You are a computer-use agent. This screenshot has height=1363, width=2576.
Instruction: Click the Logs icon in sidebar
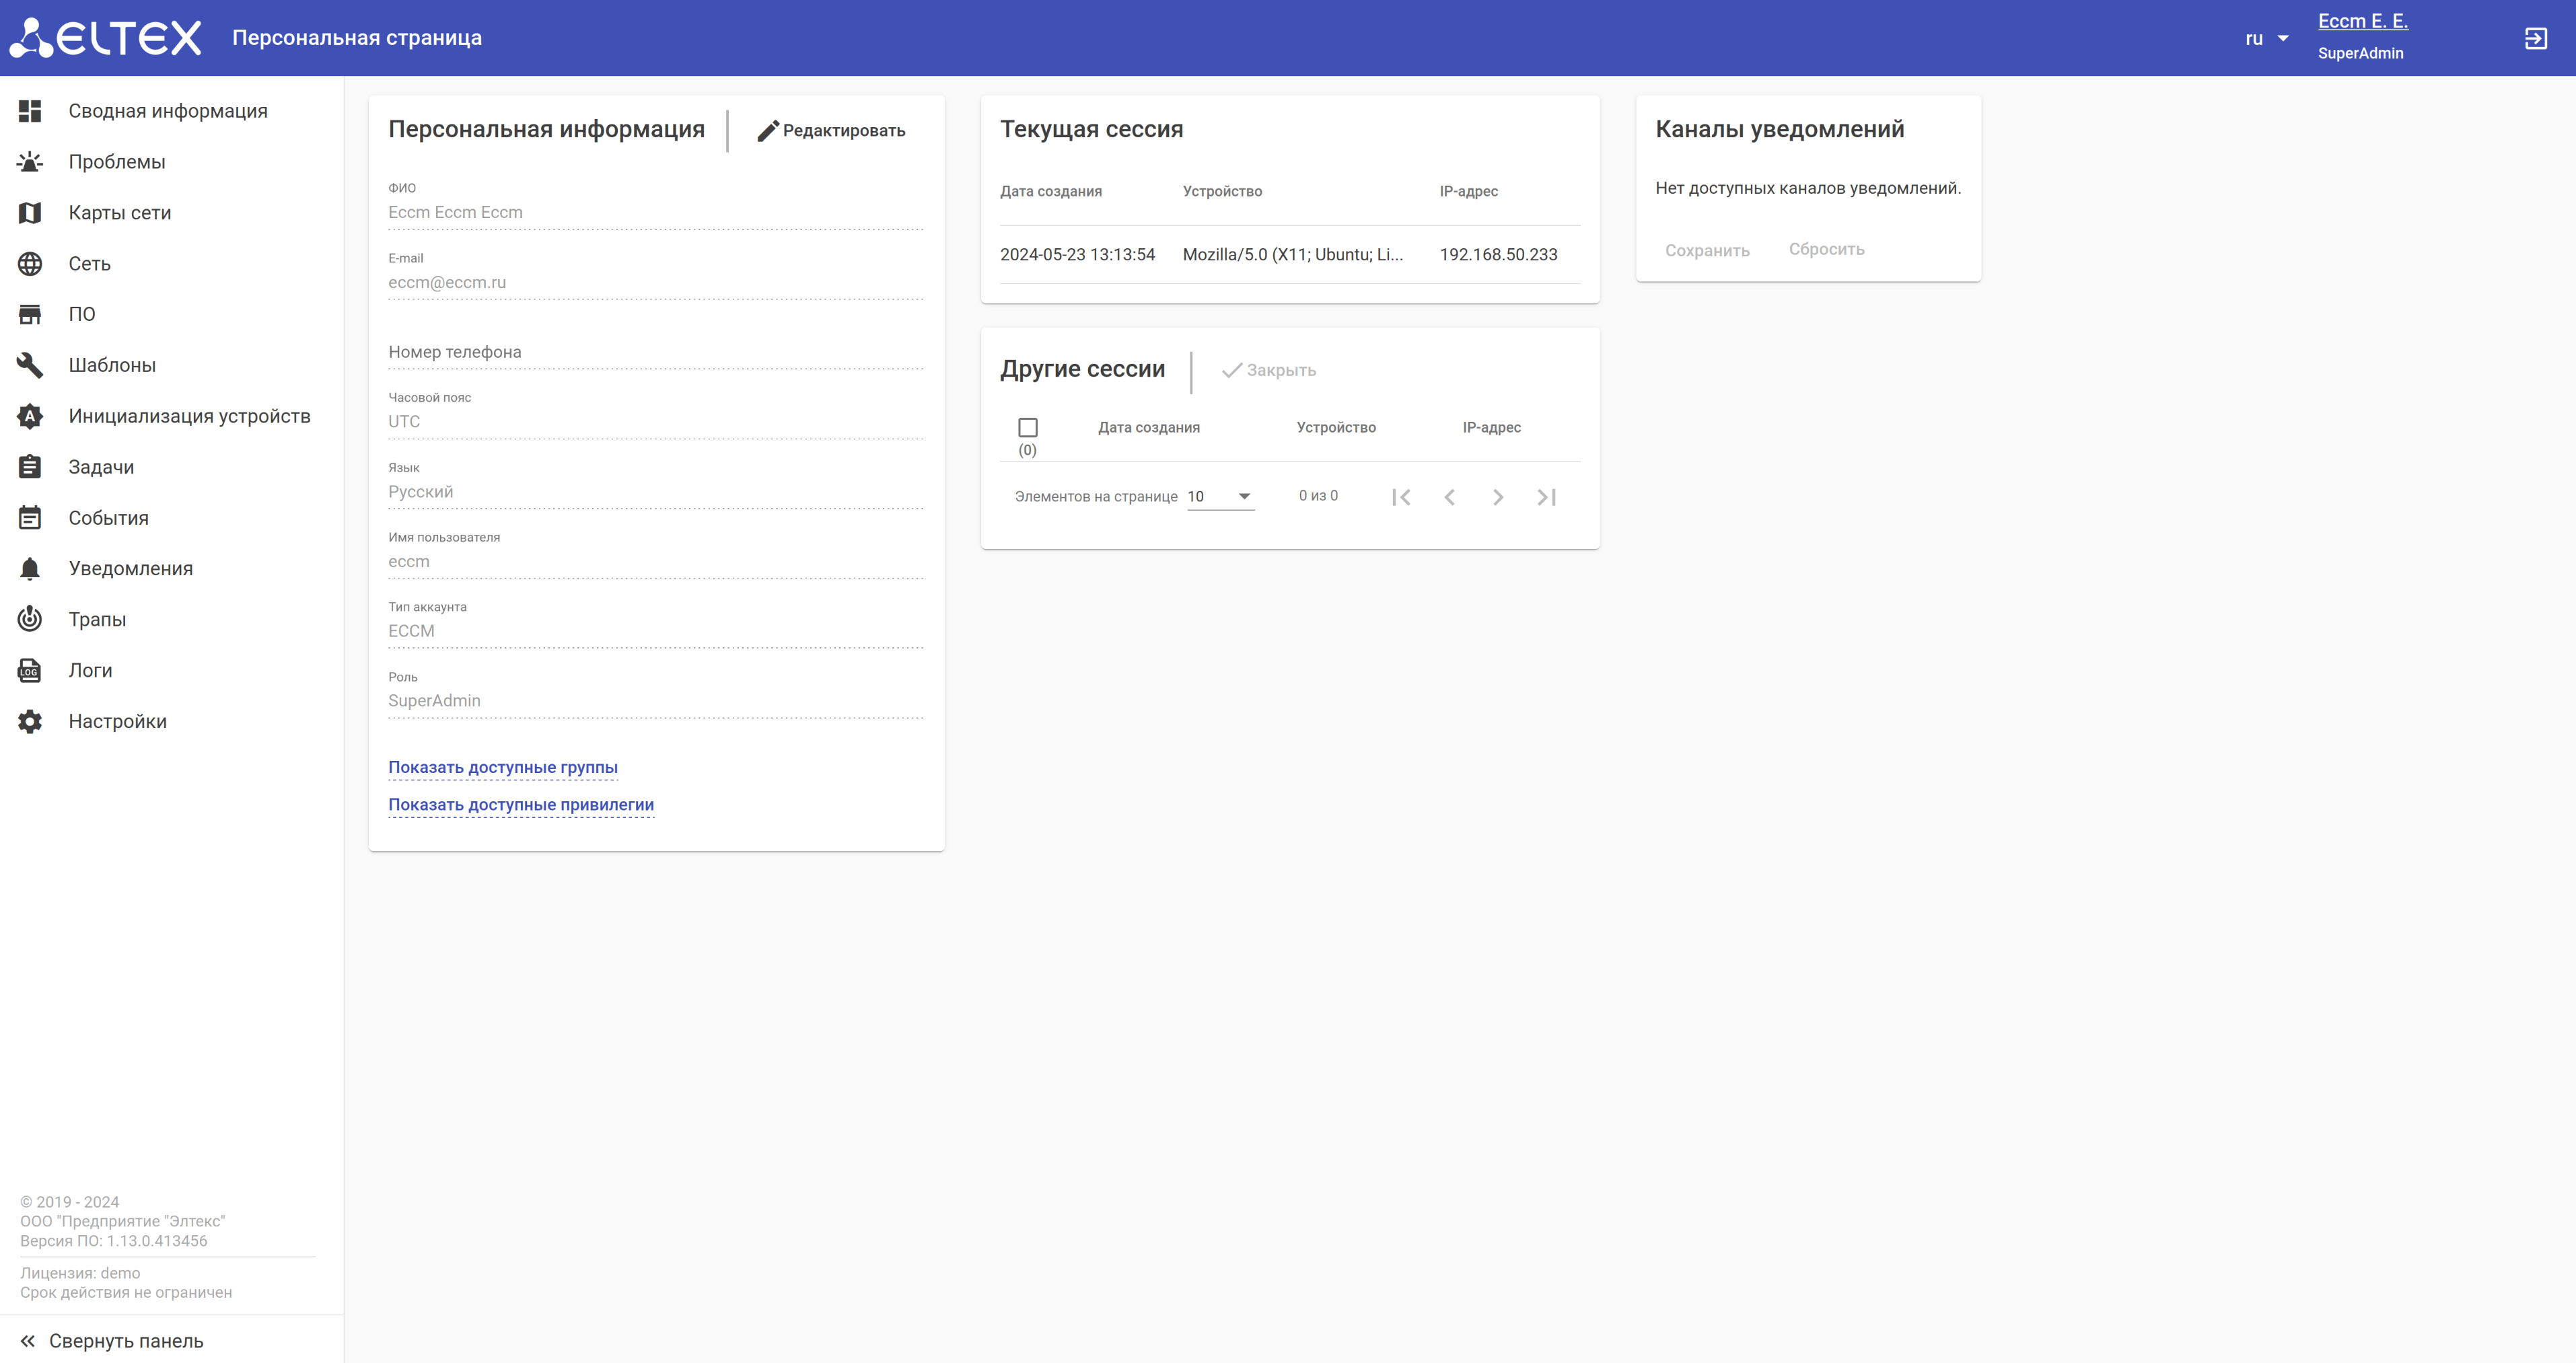30,670
